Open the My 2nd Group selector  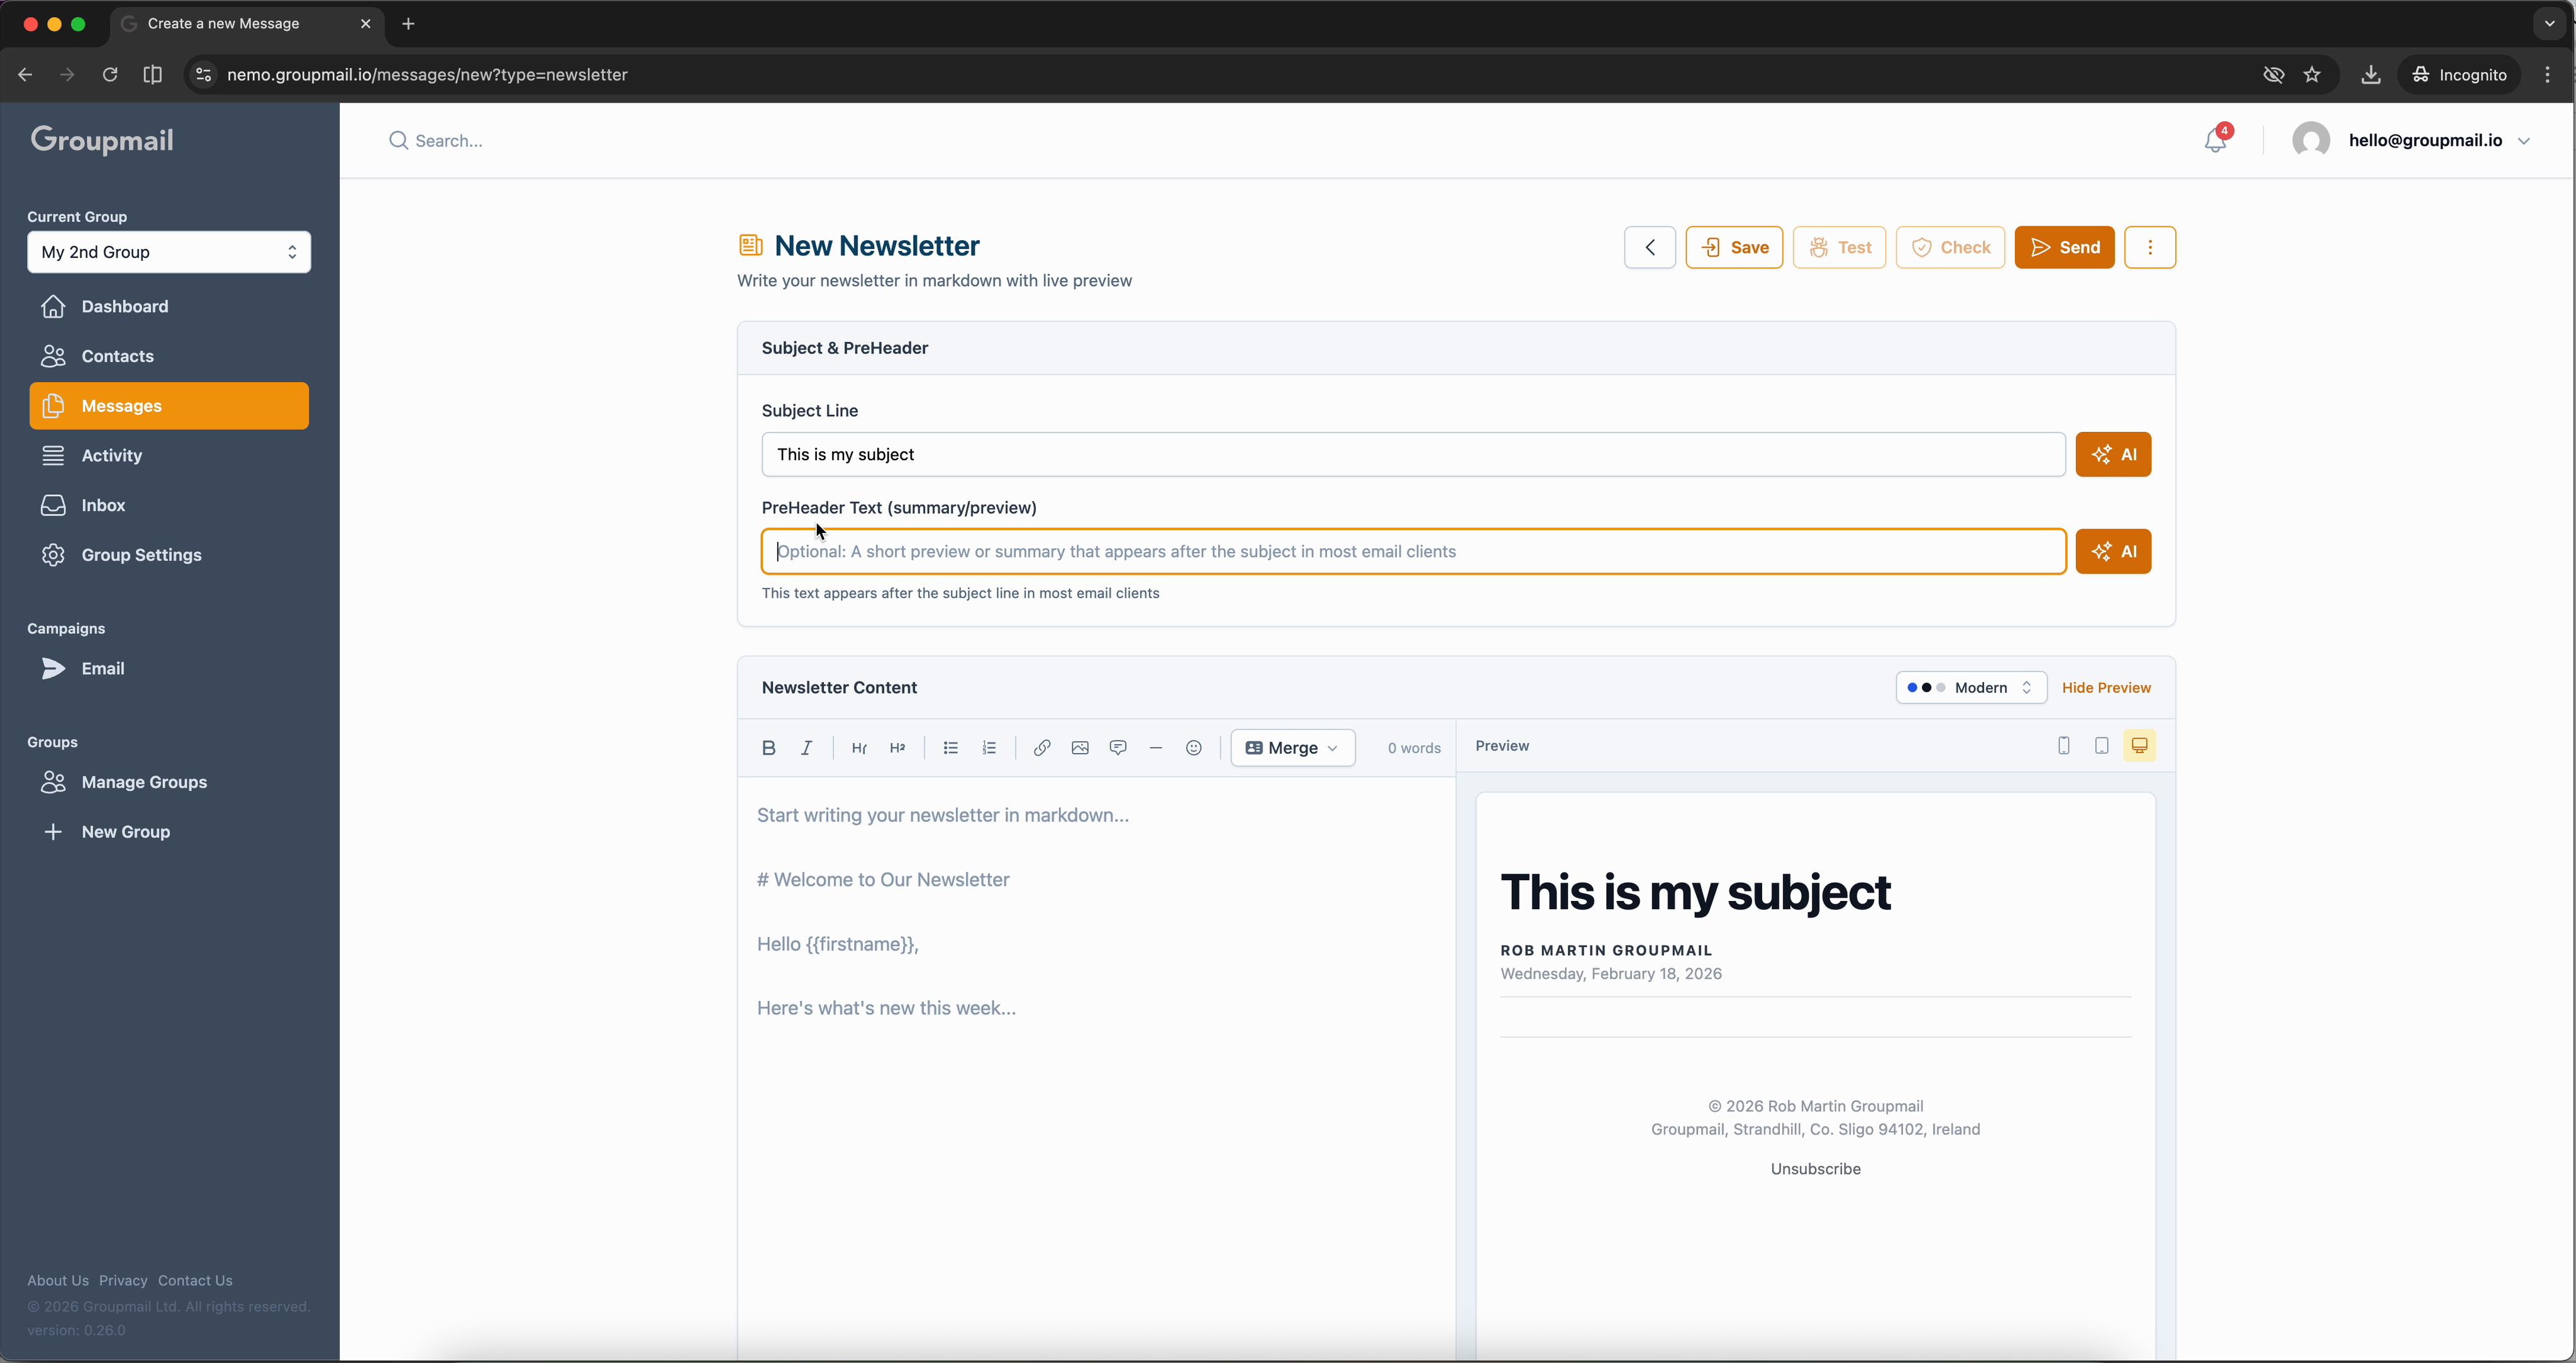[x=168, y=252]
